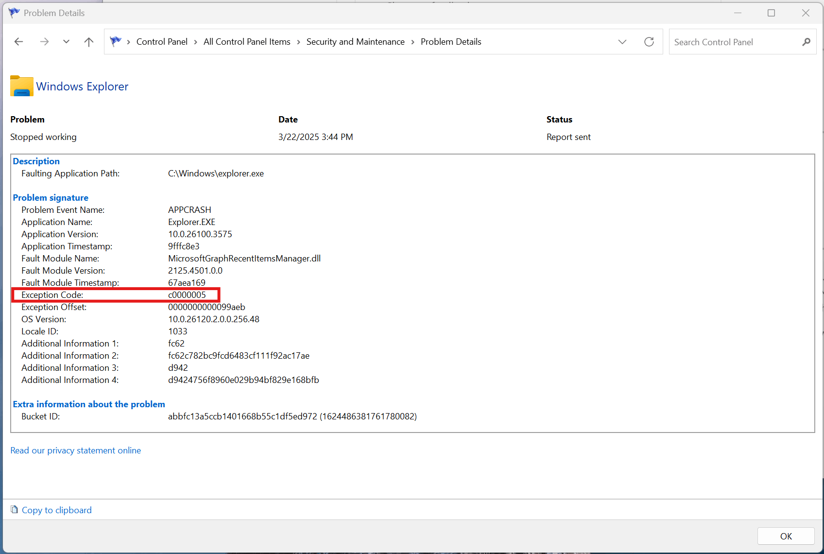The height and width of the screenshot is (554, 824).
Task: Click the Windows Explorer folder icon
Action: point(22,86)
